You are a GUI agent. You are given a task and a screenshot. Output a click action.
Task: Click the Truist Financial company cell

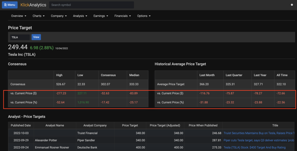88,133
